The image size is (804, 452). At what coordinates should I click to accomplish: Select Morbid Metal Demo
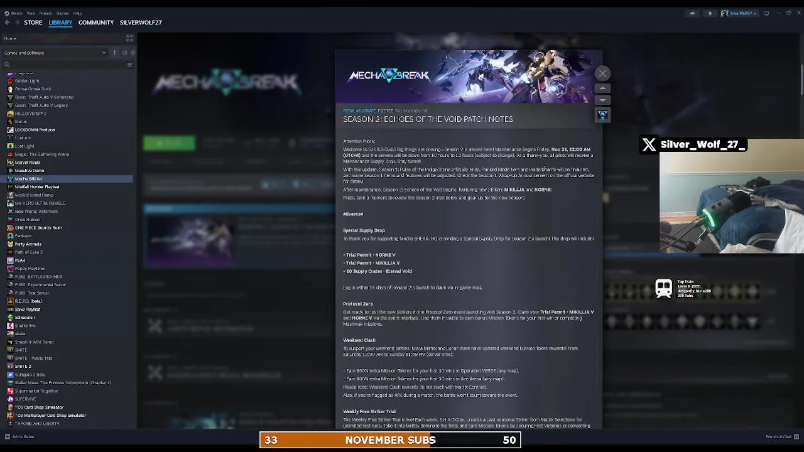[x=34, y=195]
